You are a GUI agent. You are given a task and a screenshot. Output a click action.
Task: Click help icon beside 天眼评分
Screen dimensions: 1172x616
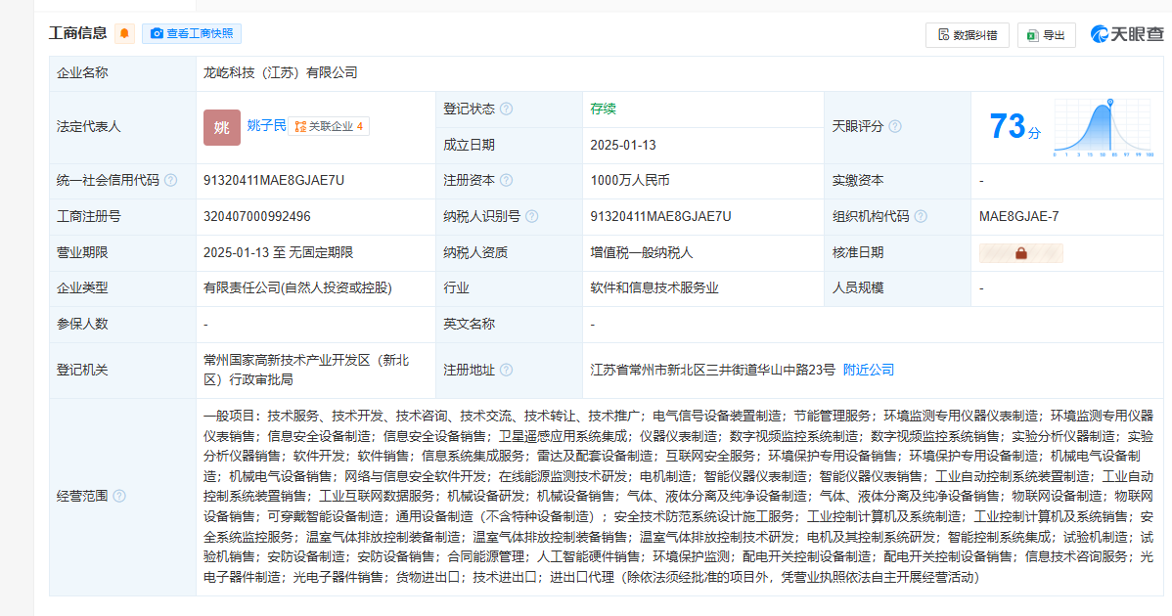[894, 127]
